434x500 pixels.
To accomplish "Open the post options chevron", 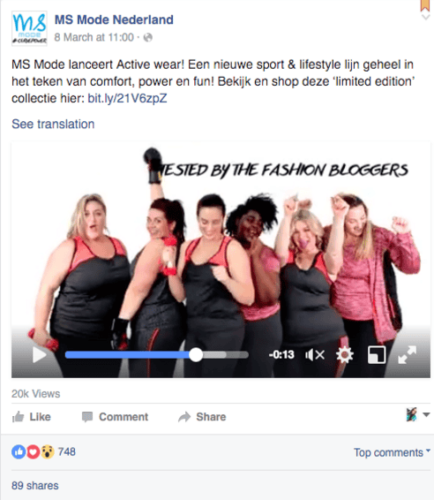I will pos(426,17).
